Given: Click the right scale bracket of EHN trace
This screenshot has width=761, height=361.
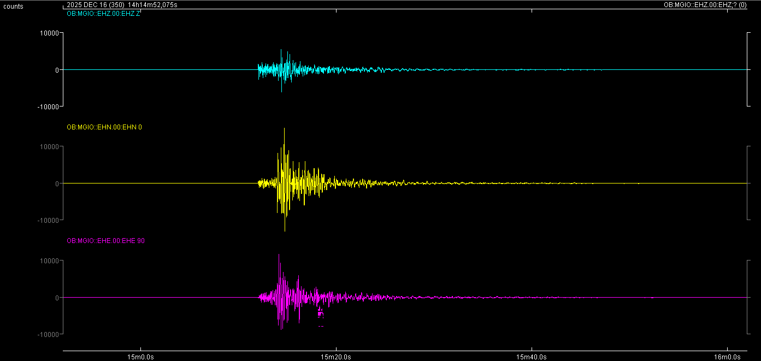Looking at the screenshot, I should point(748,183).
